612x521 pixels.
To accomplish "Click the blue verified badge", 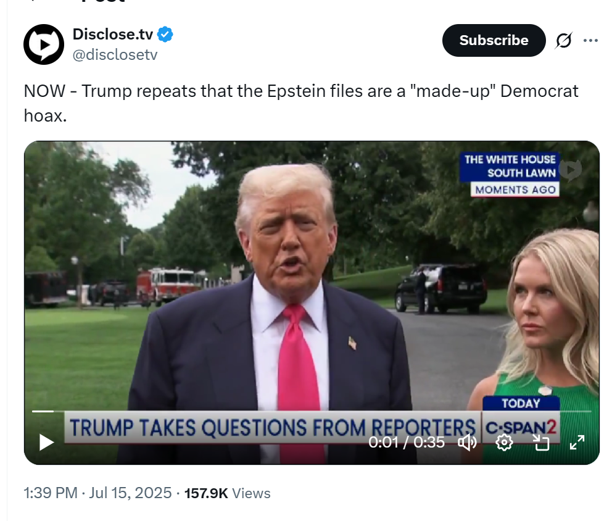I will [165, 35].
